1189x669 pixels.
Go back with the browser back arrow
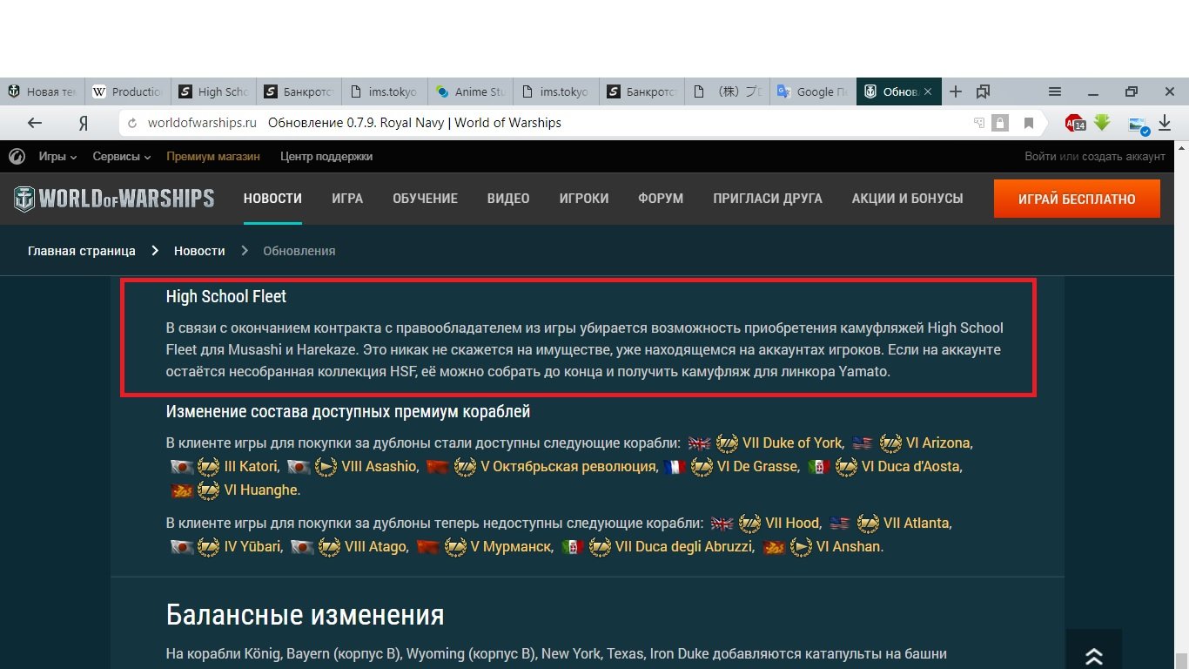point(35,123)
